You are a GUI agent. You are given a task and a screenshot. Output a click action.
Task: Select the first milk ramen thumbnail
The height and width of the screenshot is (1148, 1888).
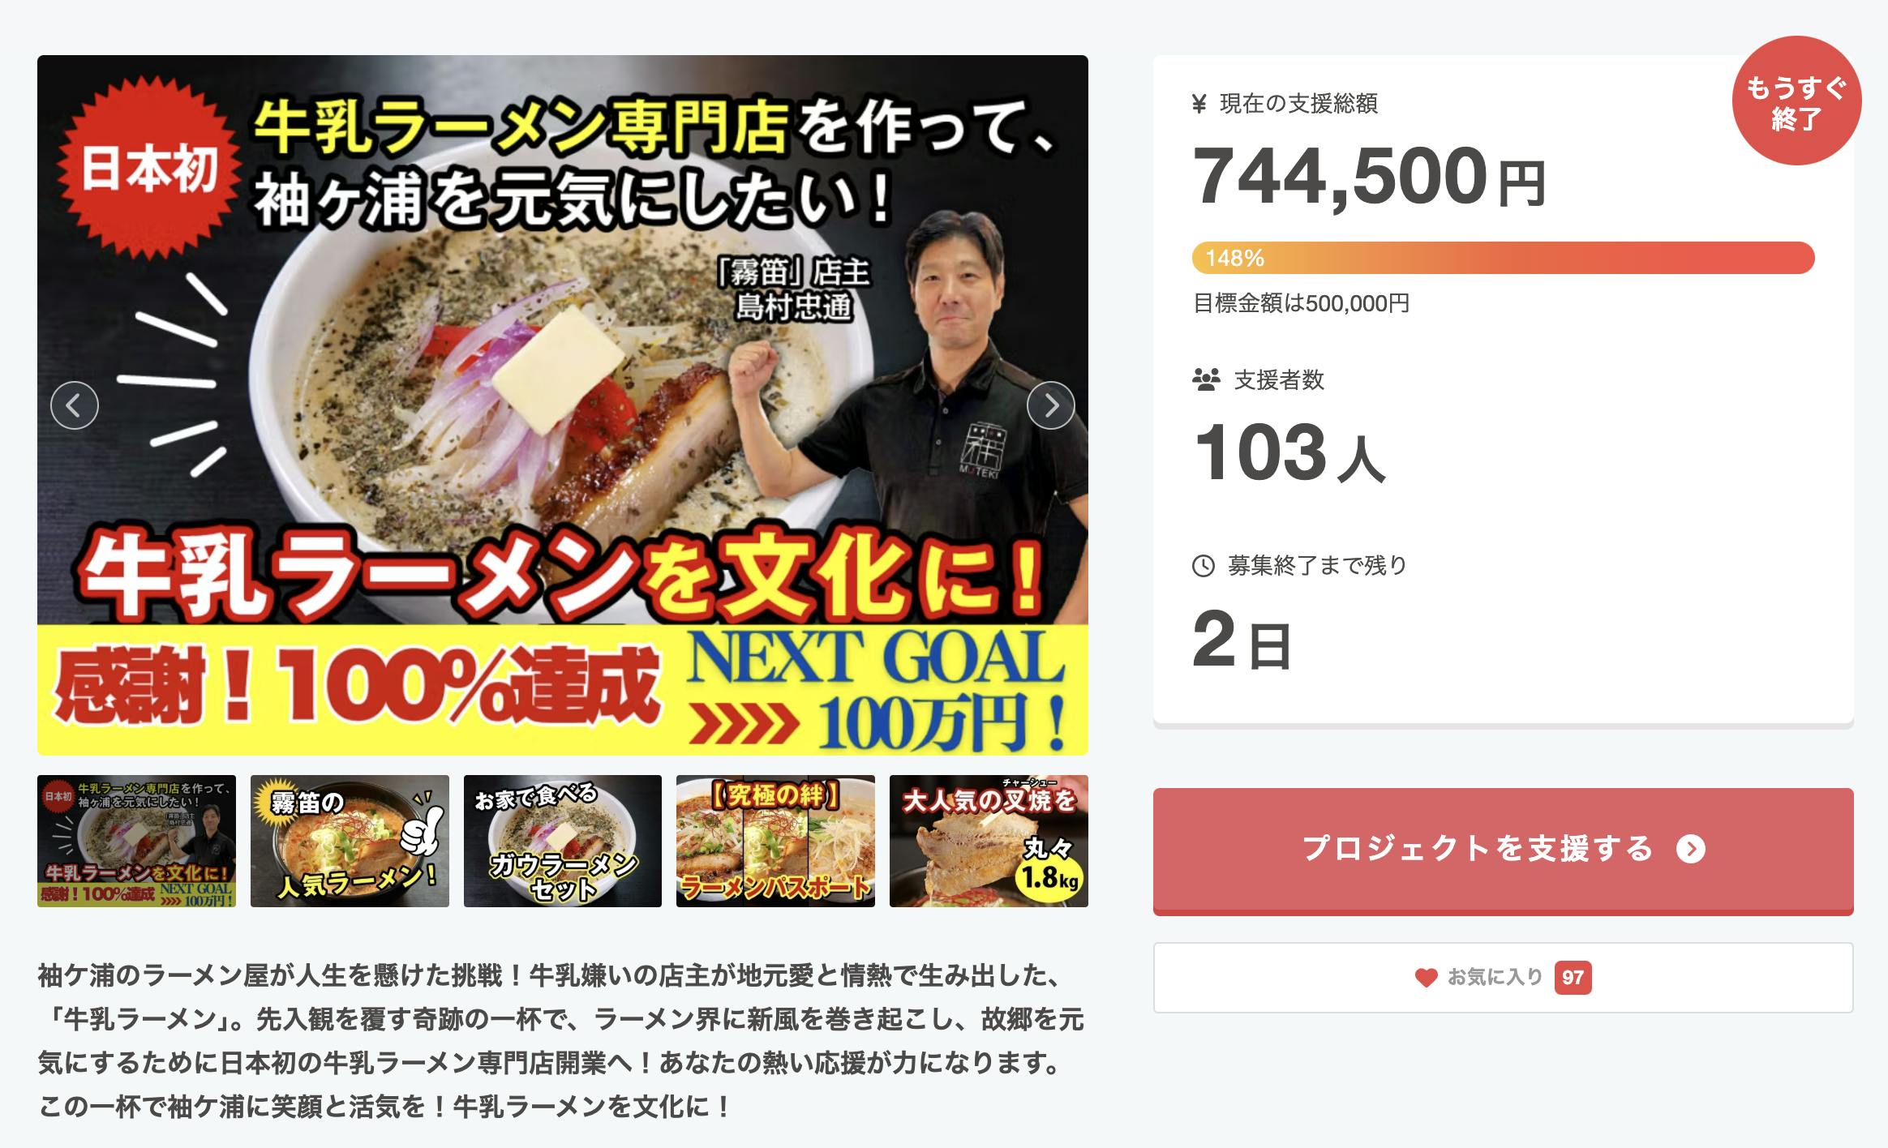pos(136,841)
